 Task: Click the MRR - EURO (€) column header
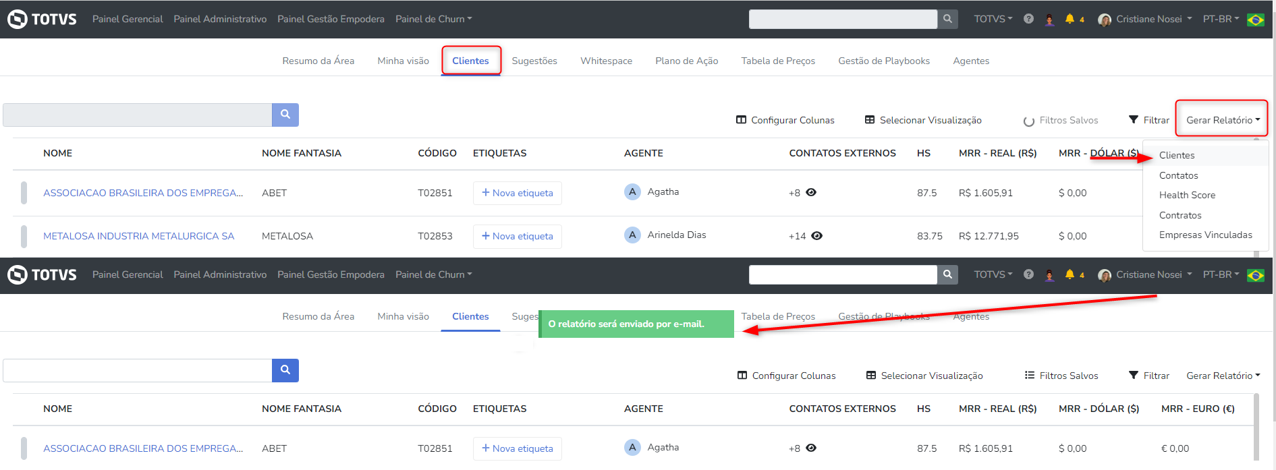(1198, 409)
